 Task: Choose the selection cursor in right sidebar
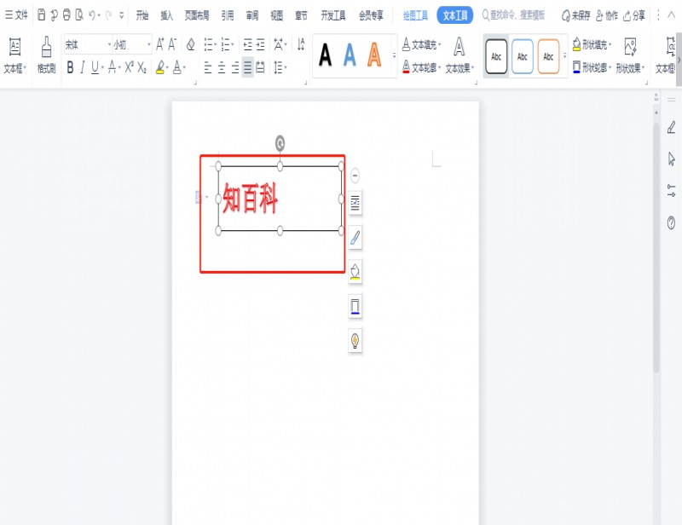[x=671, y=159]
